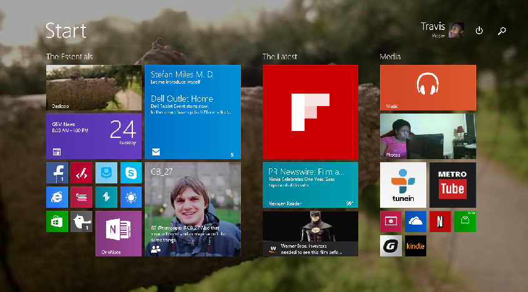Open the Desktop tile
528x292 pixels.
pos(94,87)
